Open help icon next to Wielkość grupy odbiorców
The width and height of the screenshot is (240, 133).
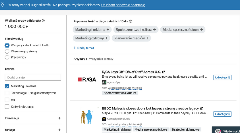(43, 21)
